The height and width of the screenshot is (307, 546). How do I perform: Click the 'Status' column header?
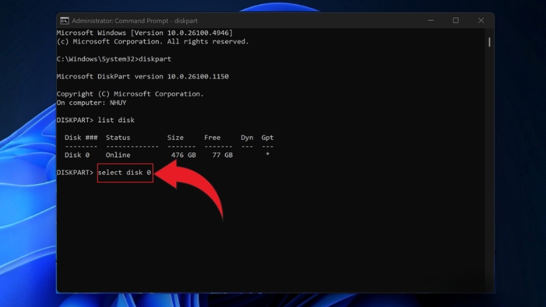click(117, 138)
